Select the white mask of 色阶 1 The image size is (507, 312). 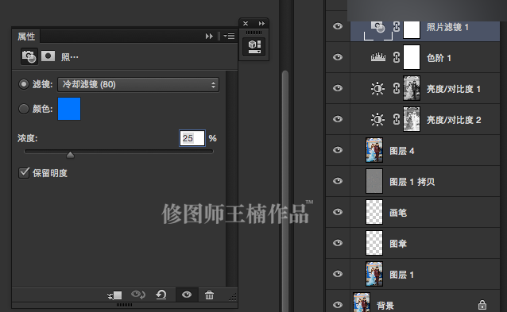coord(412,57)
